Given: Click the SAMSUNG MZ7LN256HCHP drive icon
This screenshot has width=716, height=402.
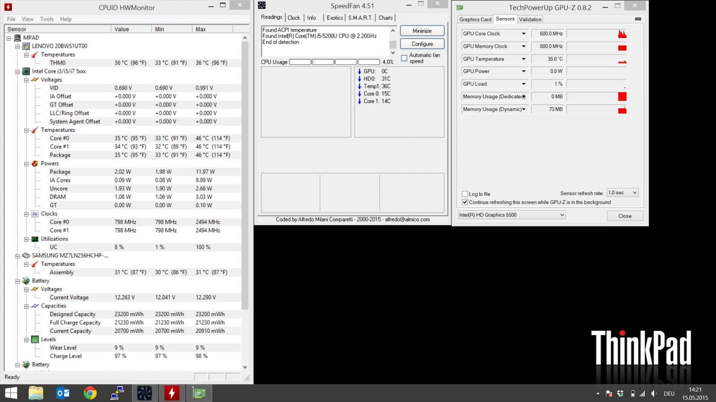Looking at the screenshot, I should (x=26, y=256).
